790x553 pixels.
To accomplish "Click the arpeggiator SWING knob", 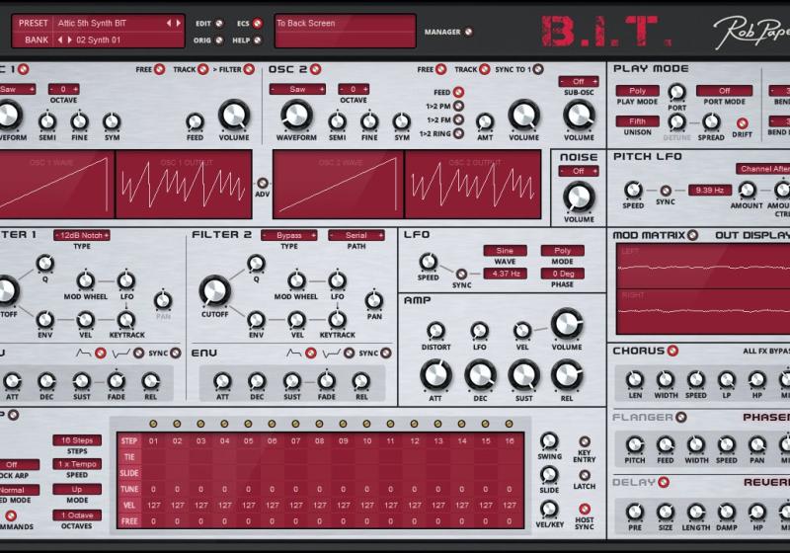I will (x=549, y=440).
